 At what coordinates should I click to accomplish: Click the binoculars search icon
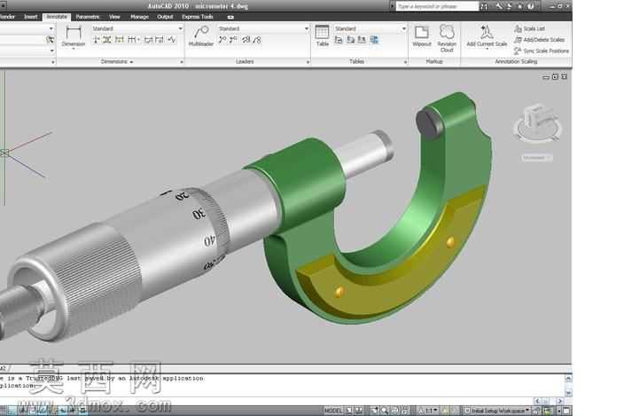tap(484, 6)
